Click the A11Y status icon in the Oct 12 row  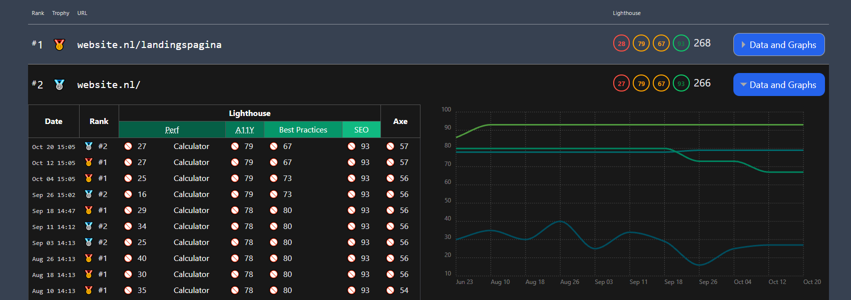[x=235, y=162]
